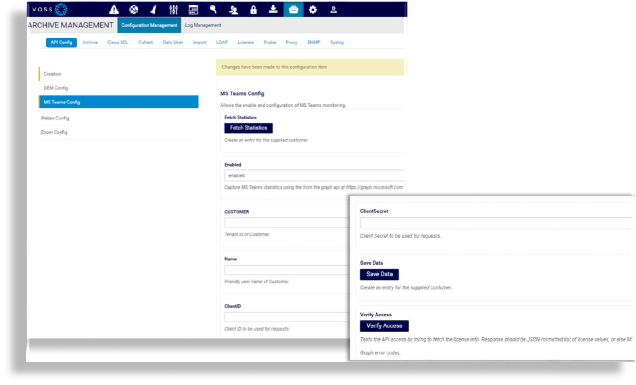Screen dimensions: 636x385
Task: Click 'Friendly user name of Customer.' help text
Action: 257,282
